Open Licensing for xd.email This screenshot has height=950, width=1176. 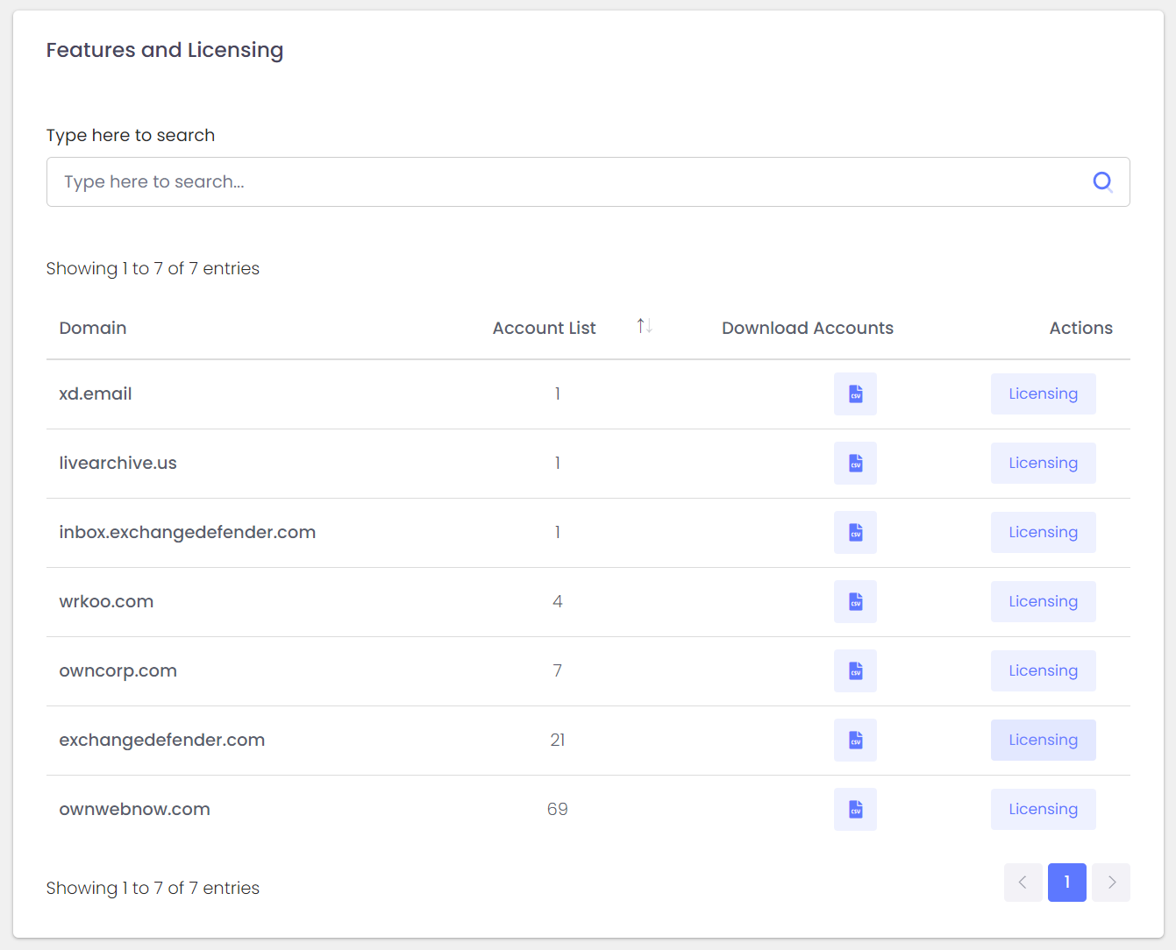pyautogui.click(x=1043, y=394)
